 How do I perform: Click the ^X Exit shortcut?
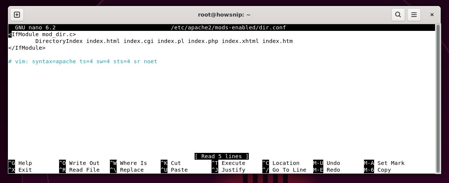click(20, 170)
